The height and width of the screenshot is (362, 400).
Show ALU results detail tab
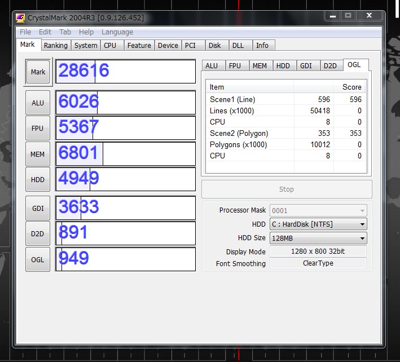[213, 66]
